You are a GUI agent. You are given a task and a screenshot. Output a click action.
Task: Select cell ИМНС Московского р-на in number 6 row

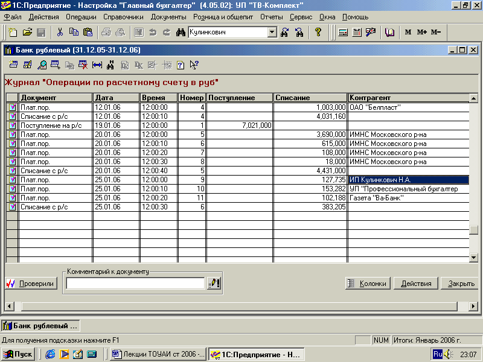coord(408,144)
